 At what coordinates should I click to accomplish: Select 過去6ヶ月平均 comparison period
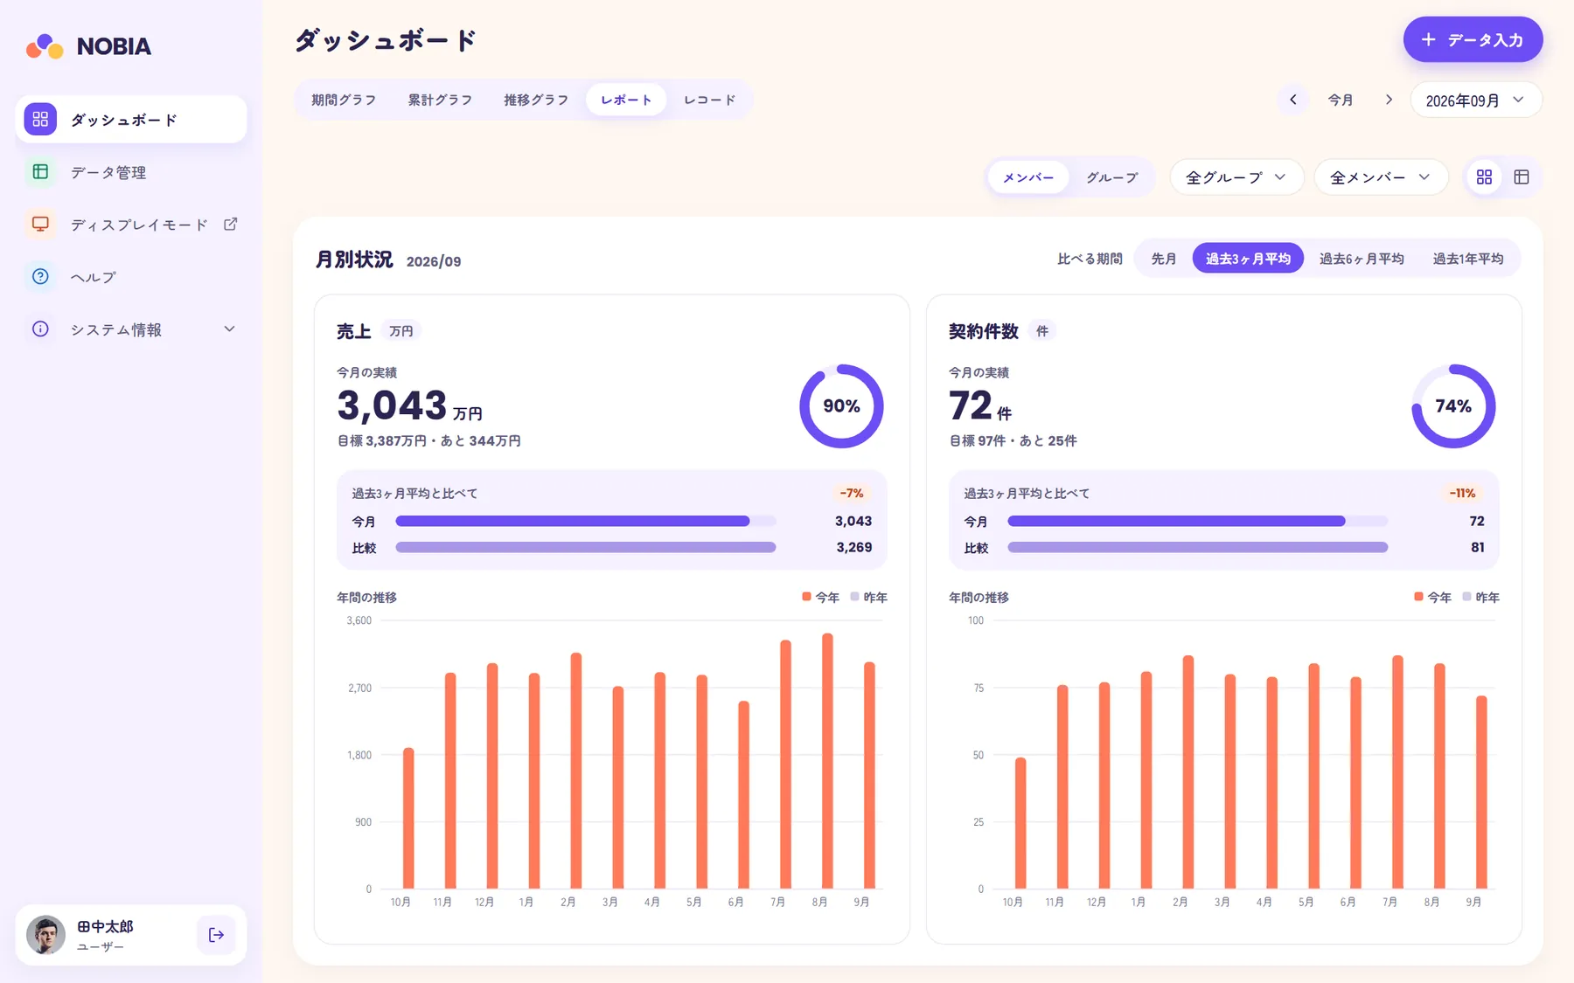1362,259
